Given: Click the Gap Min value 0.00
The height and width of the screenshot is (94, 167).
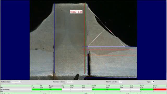Looking at the screenshot, I should coord(63,88).
